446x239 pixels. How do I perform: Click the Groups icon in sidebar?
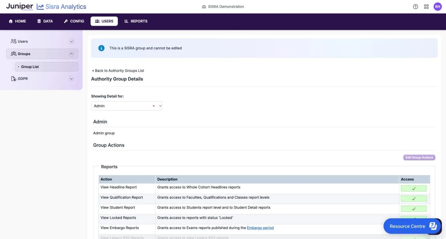[14, 54]
